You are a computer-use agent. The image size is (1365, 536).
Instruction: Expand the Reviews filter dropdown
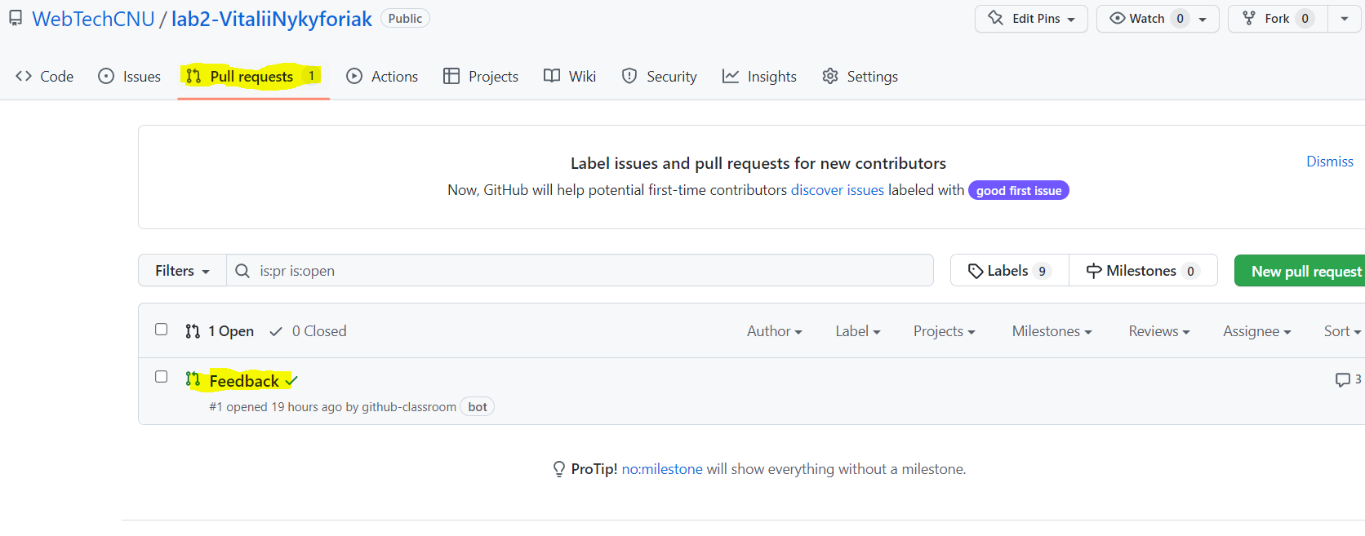[x=1159, y=331]
